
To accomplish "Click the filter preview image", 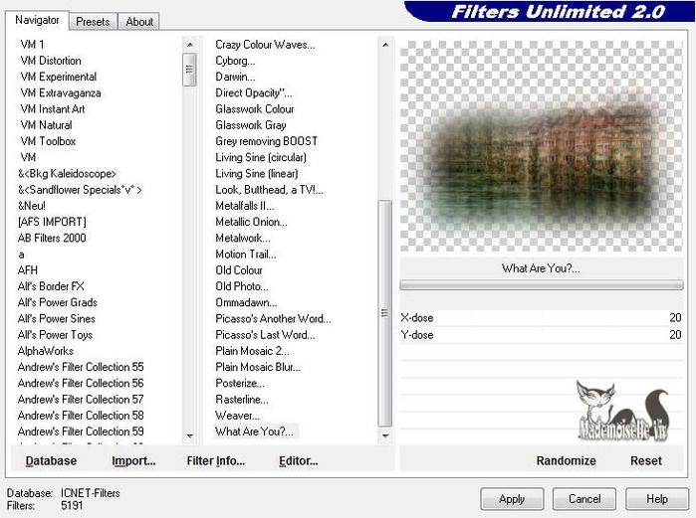I will [x=541, y=146].
